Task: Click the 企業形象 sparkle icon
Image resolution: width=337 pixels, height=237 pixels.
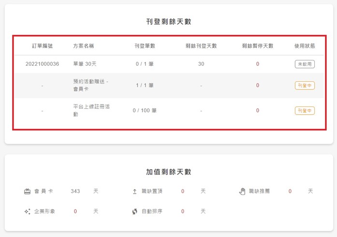Action: [x=28, y=211]
